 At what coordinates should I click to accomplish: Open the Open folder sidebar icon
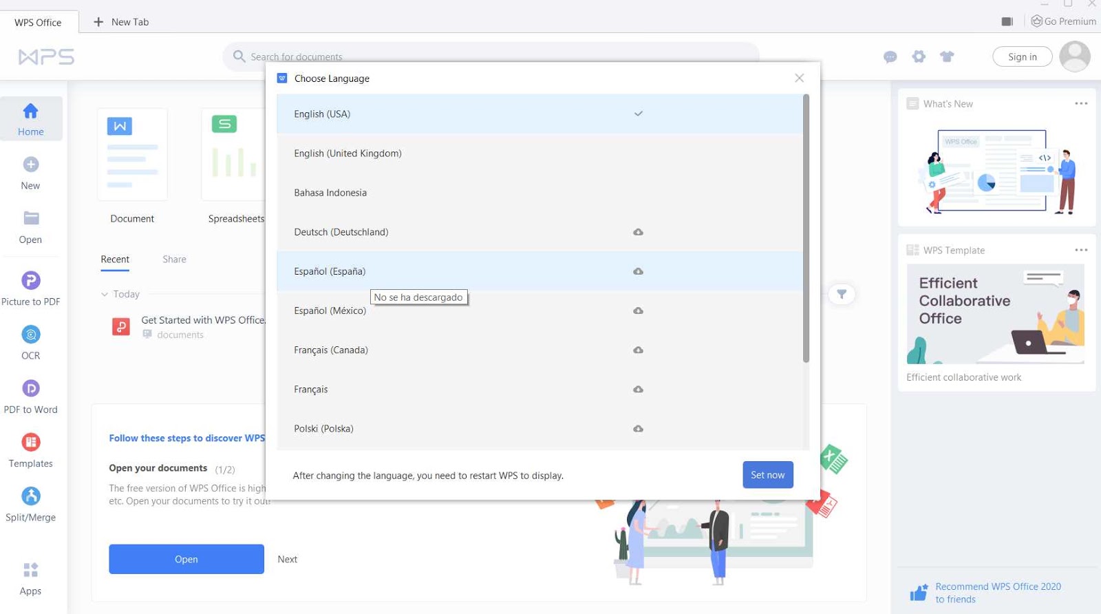[31, 218]
